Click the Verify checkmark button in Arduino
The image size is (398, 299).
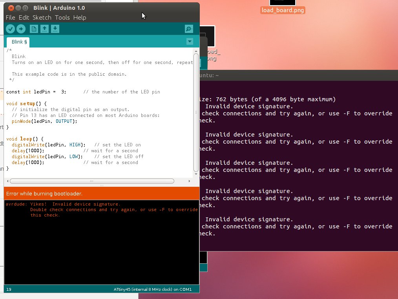coord(11,29)
